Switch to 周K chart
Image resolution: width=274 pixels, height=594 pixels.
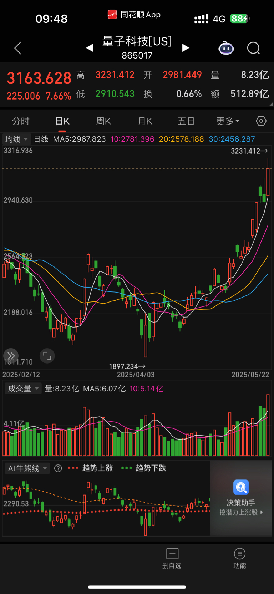103,121
